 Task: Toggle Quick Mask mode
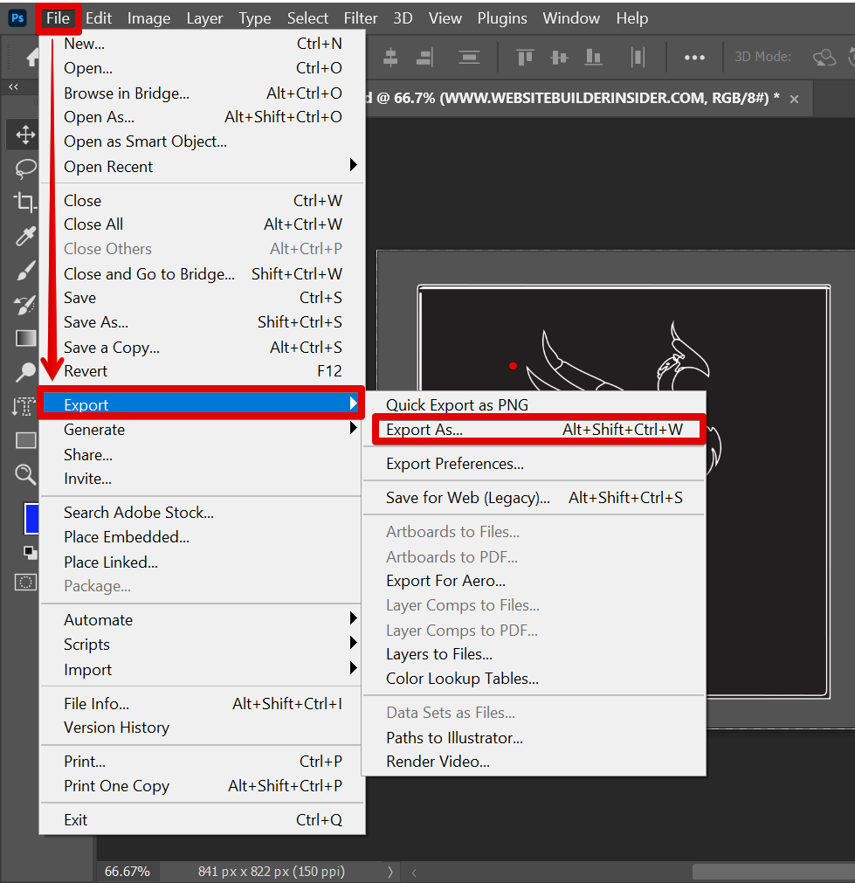(26, 582)
